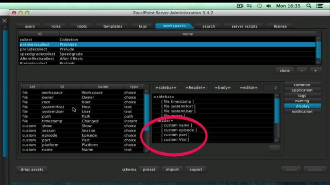Select the [ file systemHost ] layout entry
330x185 pixels.
(178, 106)
